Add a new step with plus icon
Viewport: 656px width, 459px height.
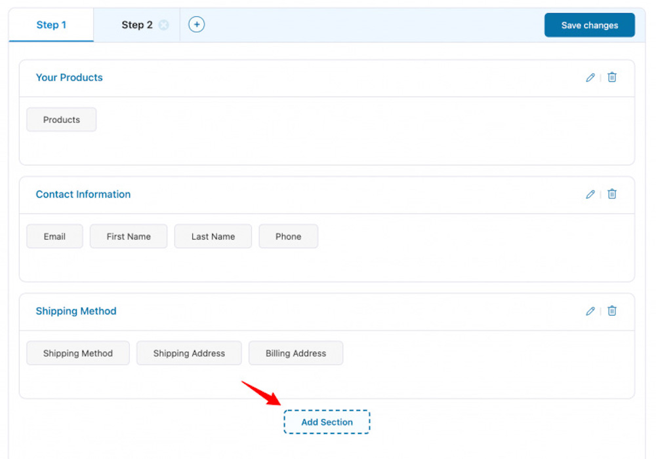click(x=196, y=25)
